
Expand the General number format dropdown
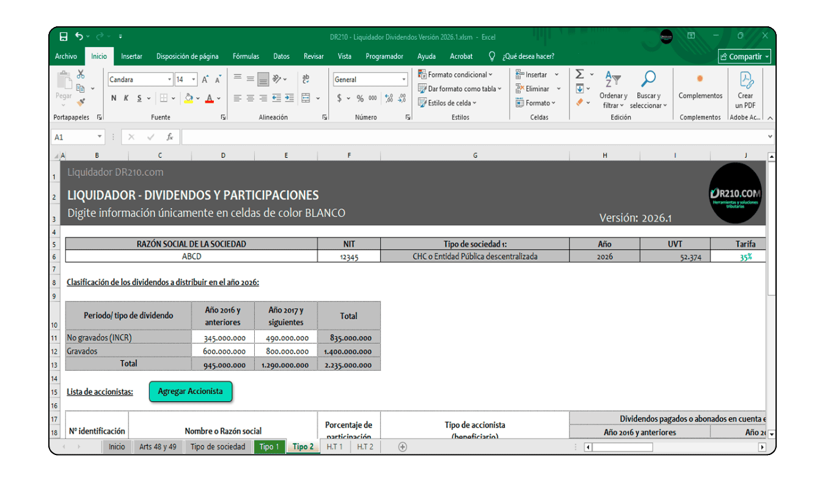click(x=403, y=80)
